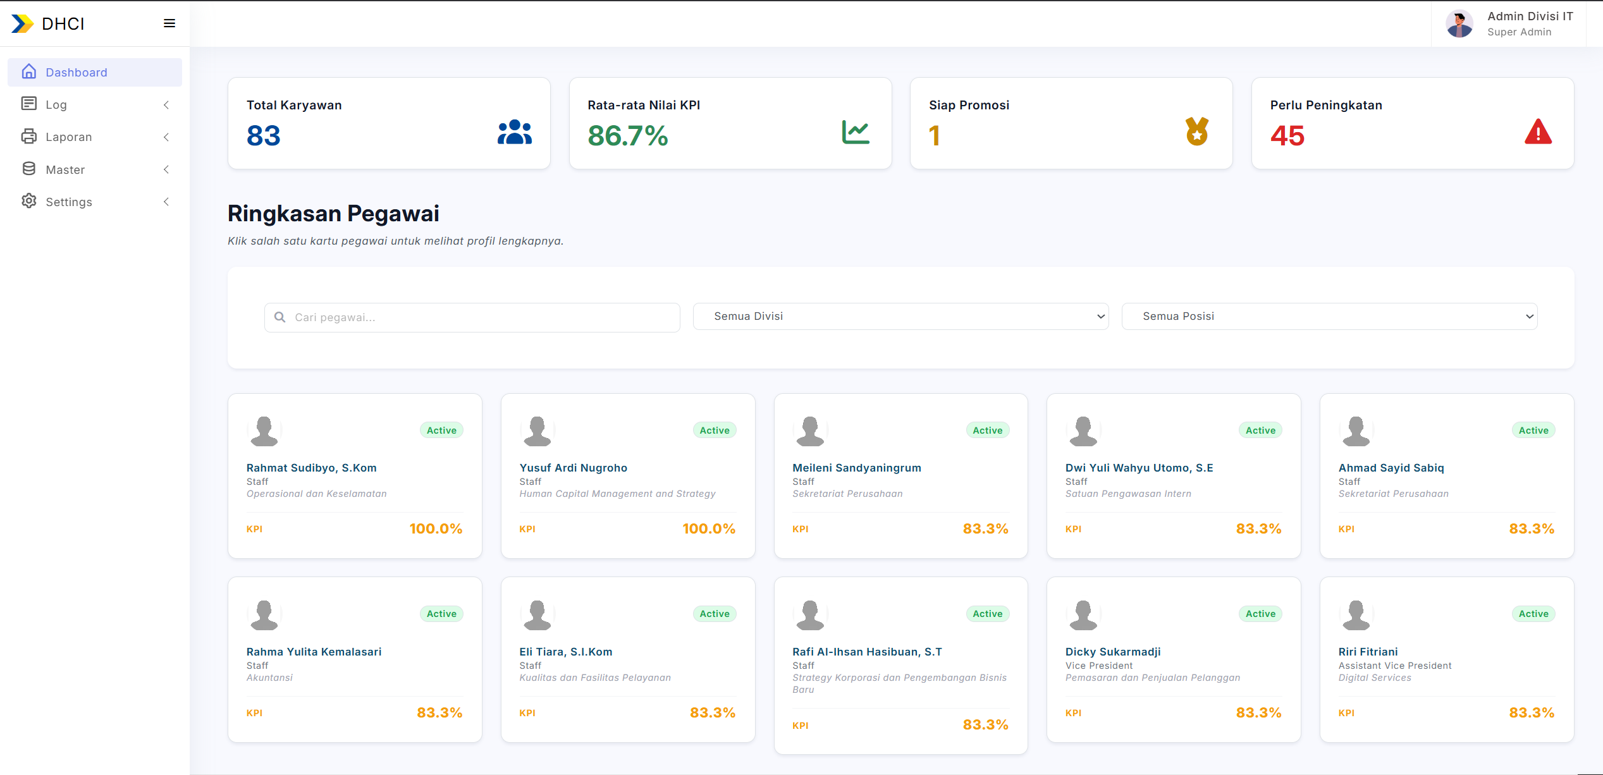The height and width of the screenshot is (775, 1603).
Task: Open the Semua Divisi dropdown
Action: click(x=900, y=316)
